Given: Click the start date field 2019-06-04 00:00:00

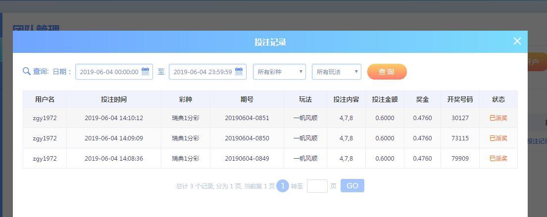Looking at the screenshot, I should 114,72.
